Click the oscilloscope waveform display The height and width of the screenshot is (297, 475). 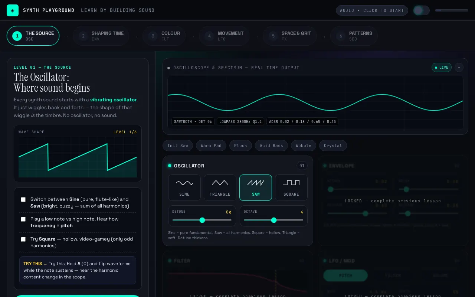[x=315, y=102]
